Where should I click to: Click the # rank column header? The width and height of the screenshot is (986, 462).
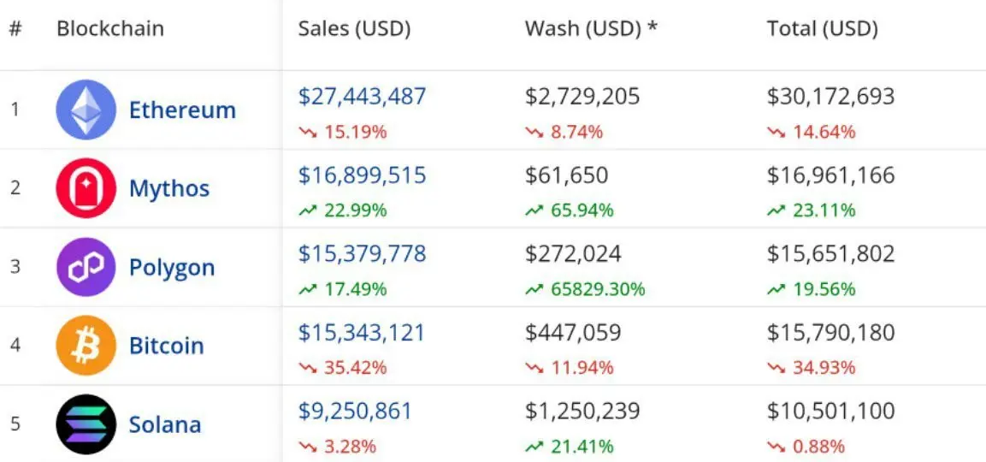coord(15,29)
